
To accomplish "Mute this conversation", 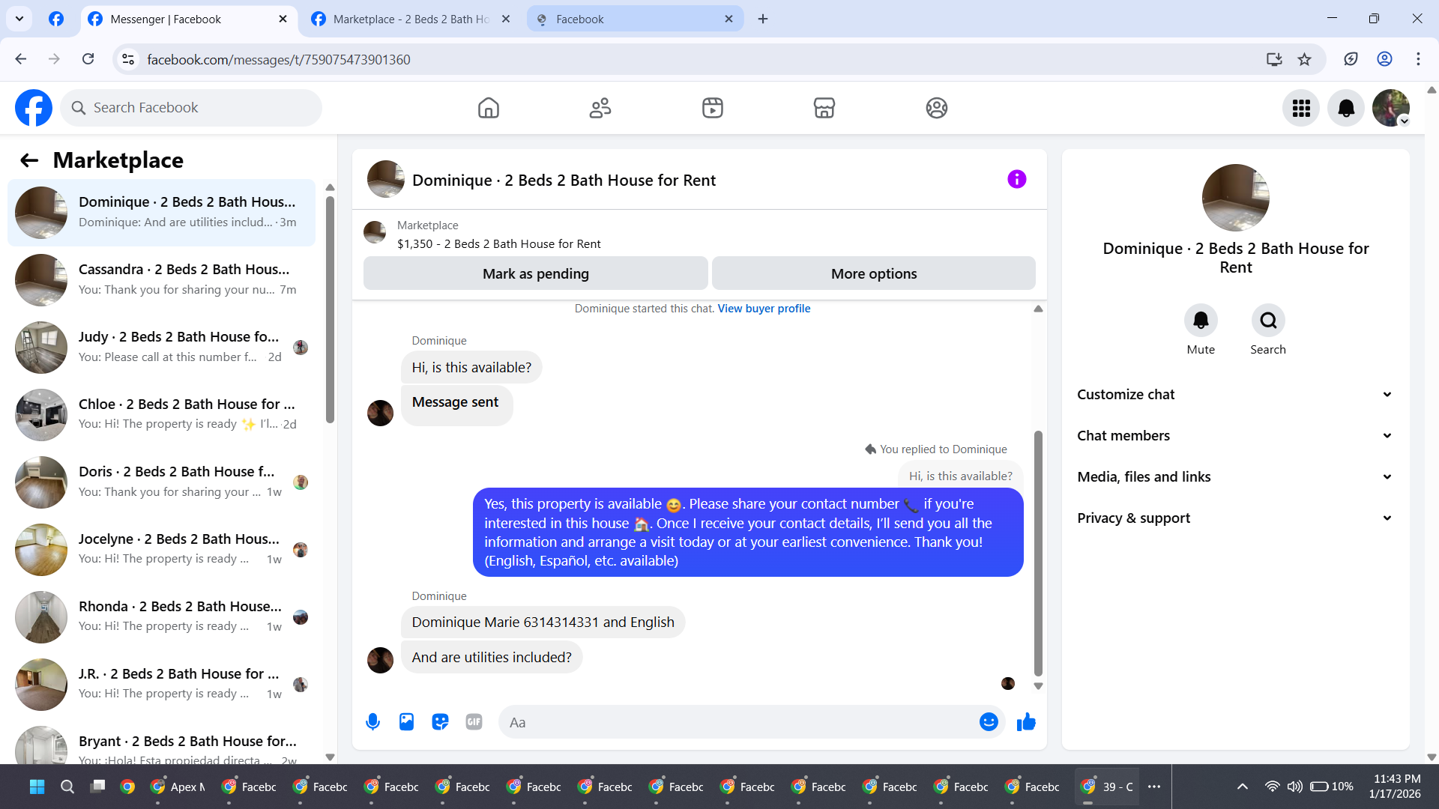I will tap(1201, 321).
